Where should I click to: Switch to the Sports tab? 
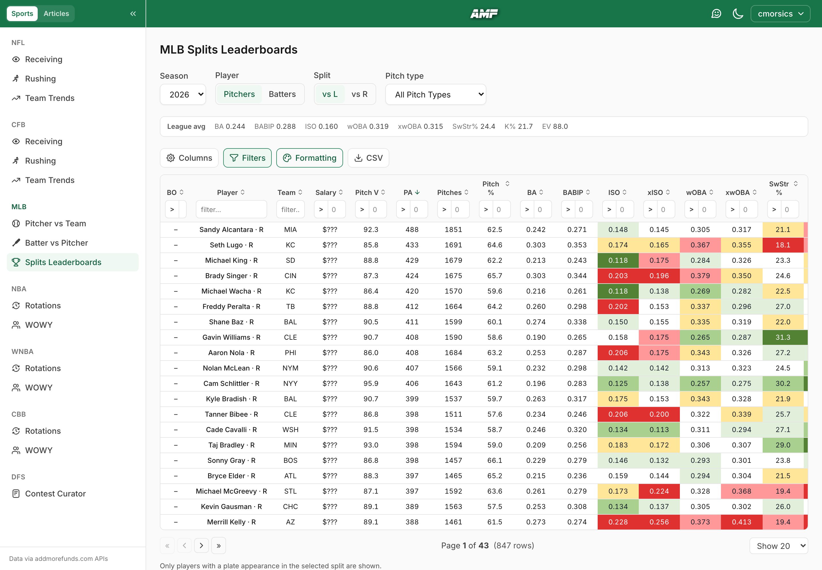coord(22,14)
